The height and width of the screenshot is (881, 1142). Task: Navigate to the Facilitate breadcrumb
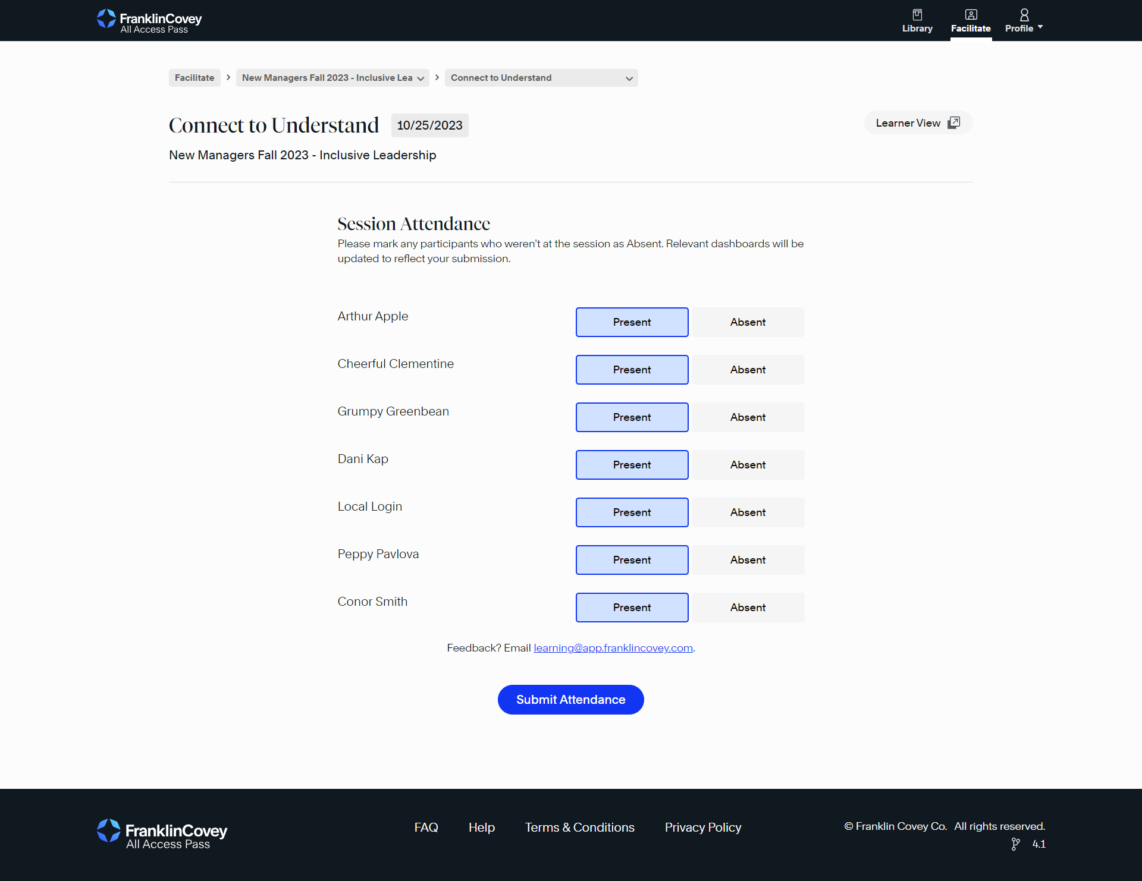[x=194, y=78]
